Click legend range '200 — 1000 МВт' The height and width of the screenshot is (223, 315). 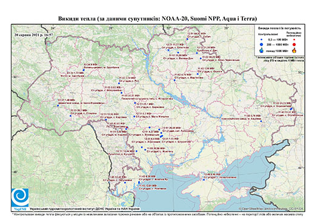(x=278, y=44)
